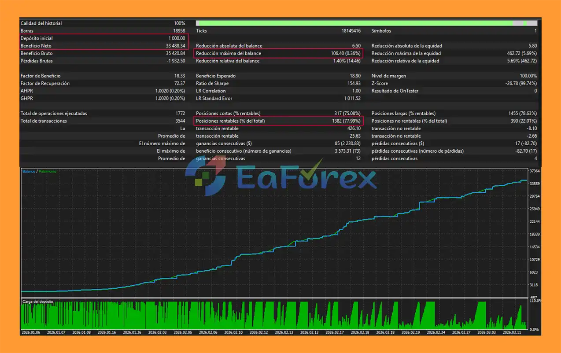The image size is (561, 353).
Task: Click the 37364 value on balance axis
Action: click(535, 171)
